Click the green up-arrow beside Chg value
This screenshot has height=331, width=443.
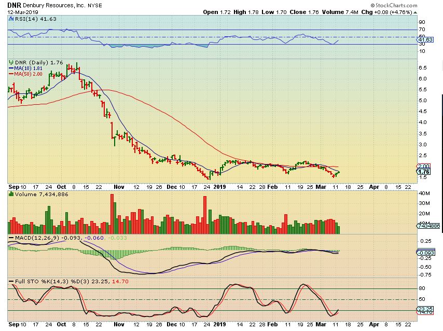pos(415,12)
